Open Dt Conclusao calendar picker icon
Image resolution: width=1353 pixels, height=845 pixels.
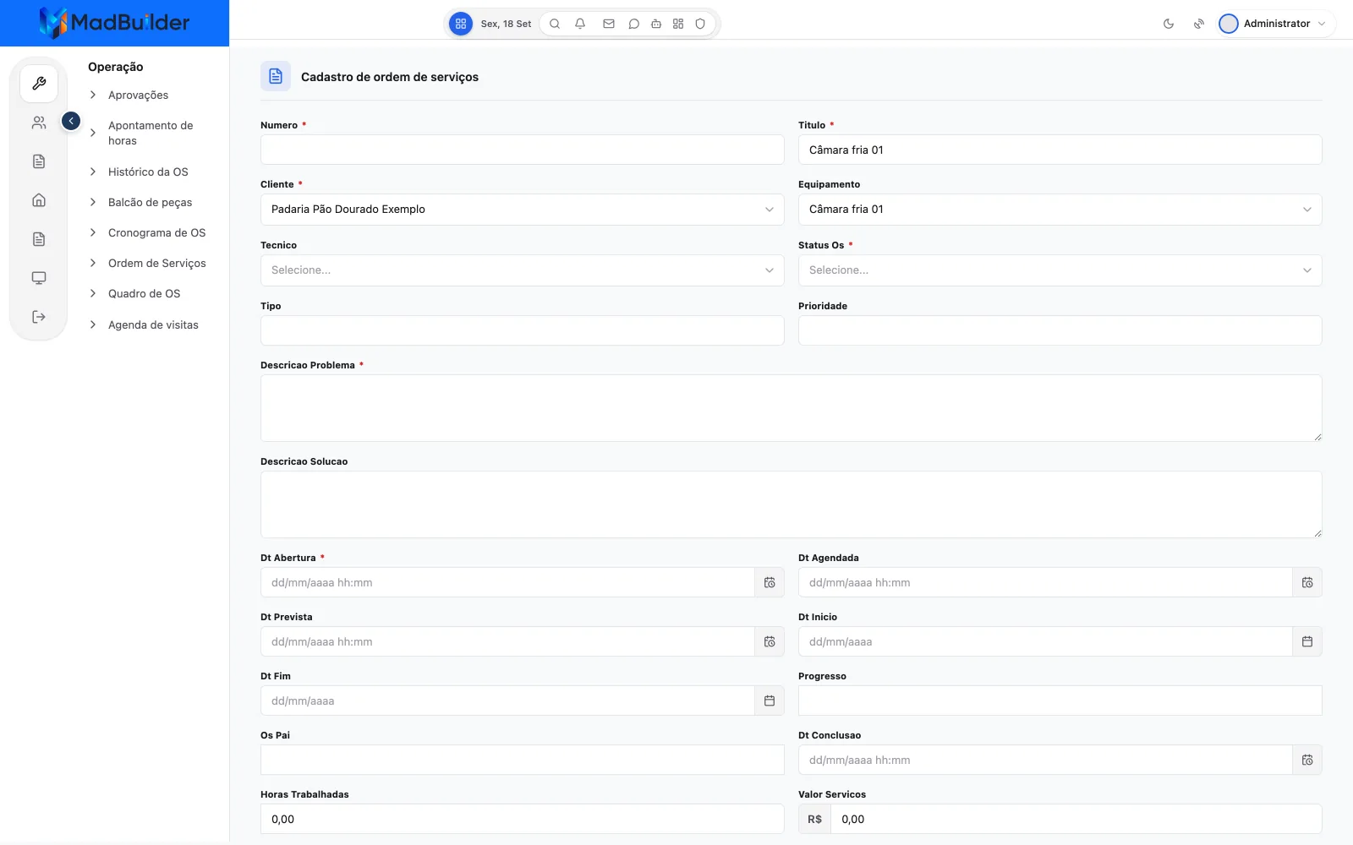1307,760
